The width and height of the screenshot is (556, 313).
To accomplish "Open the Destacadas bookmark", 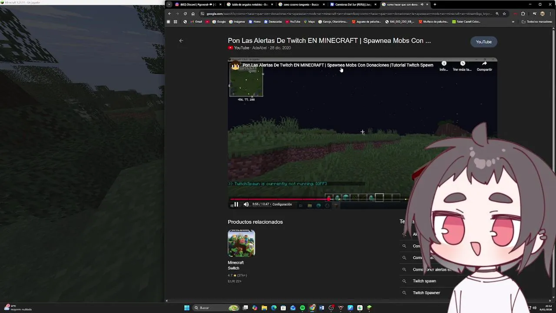I will [273, 21].
